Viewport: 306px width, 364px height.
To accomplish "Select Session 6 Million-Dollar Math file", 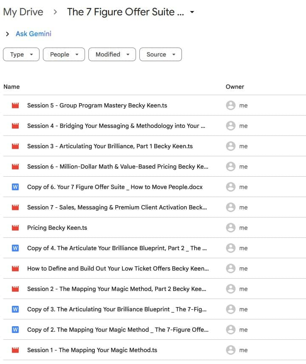I will tap(117, 166).
